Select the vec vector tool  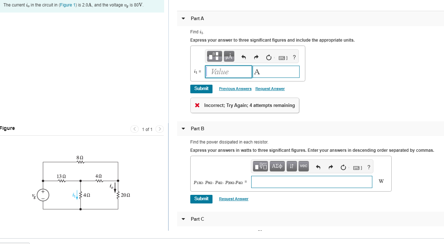tap(304, 166)
